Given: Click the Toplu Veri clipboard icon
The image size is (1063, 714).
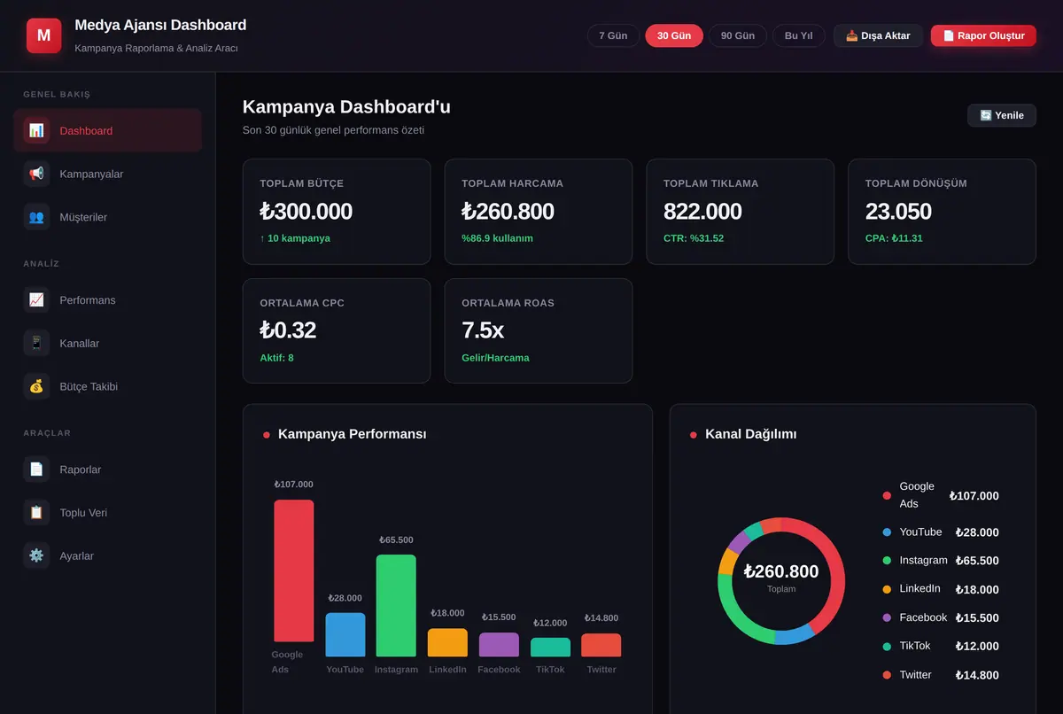Looking at the screenshot, I should pyautogui.click(x=36, y=512).
